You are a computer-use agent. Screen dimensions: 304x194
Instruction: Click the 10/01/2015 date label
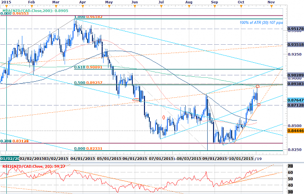[241, 159]
